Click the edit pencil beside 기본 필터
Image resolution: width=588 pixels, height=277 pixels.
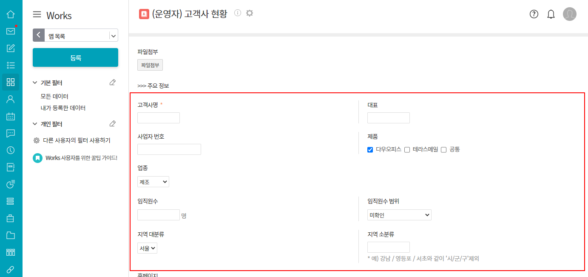click(x=112, y=83)
